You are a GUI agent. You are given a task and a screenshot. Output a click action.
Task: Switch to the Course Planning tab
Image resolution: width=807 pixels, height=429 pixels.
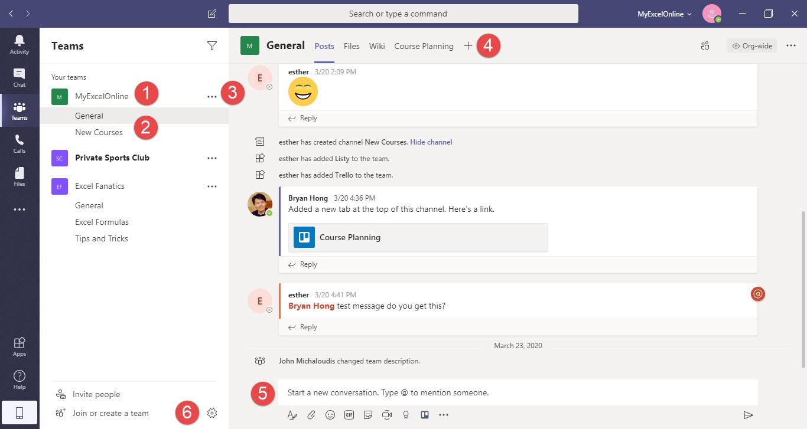(x=424, y=46)
